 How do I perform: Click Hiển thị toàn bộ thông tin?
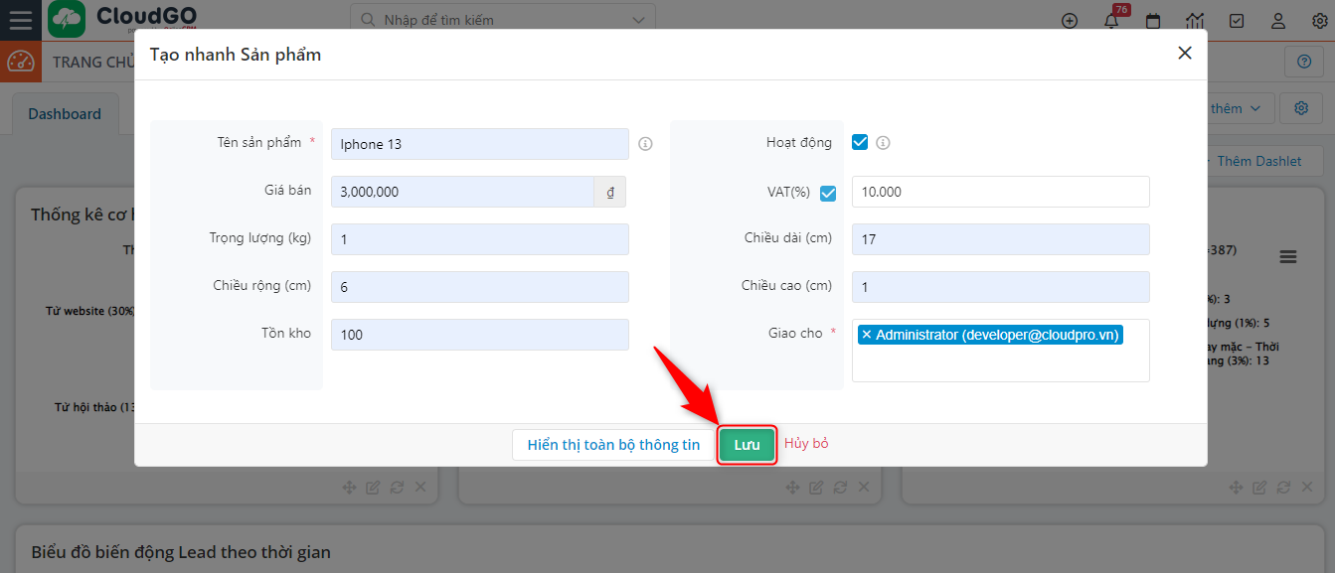point(613,445)
